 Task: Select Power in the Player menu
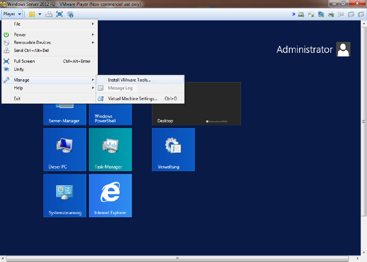(50, 35)
